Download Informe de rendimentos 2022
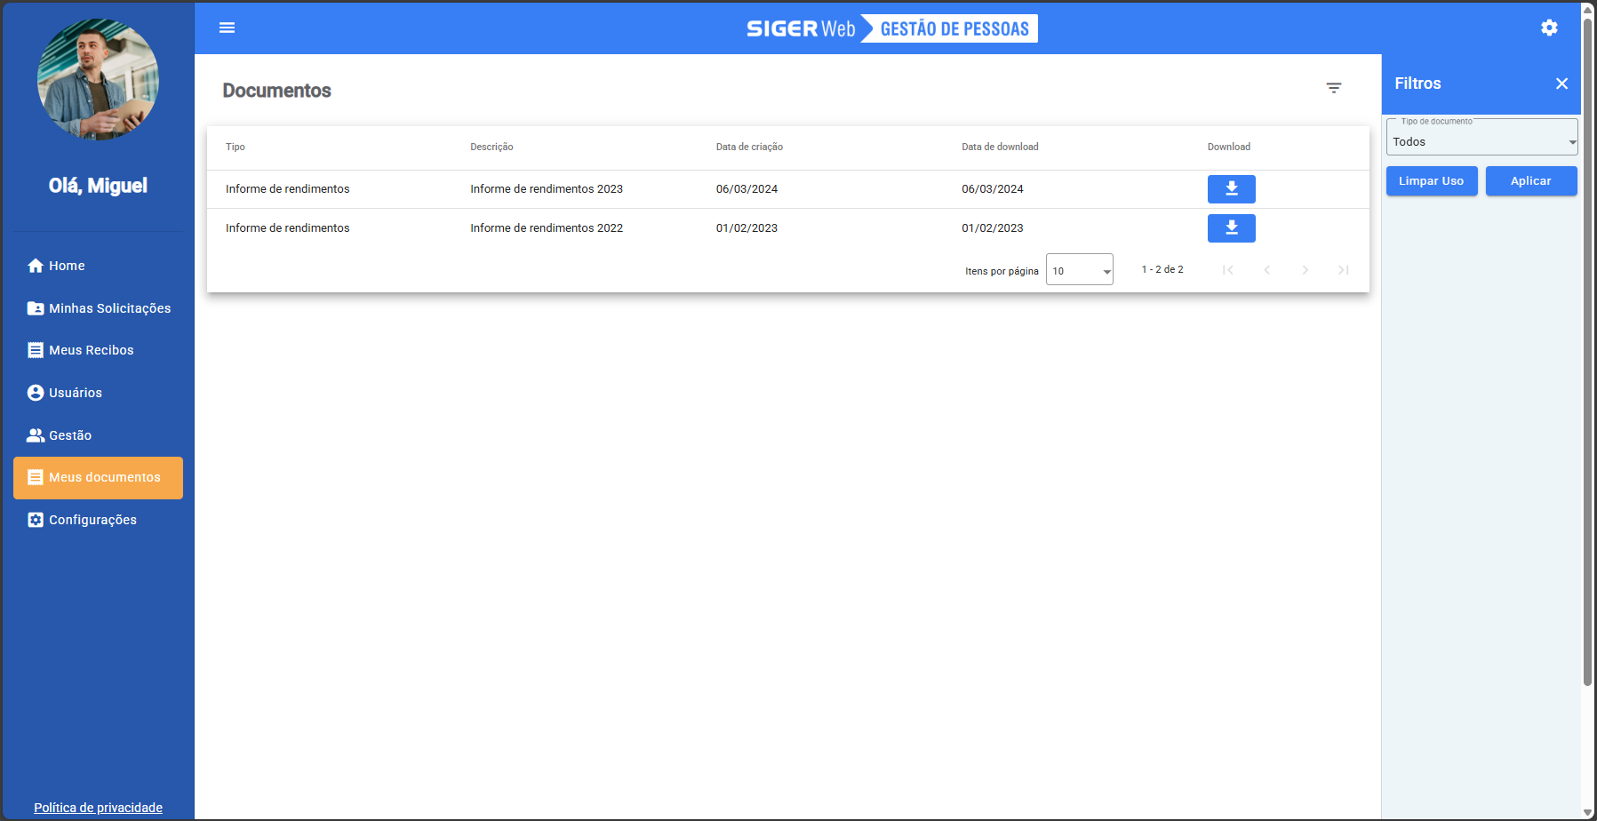 coord(1232,228)
